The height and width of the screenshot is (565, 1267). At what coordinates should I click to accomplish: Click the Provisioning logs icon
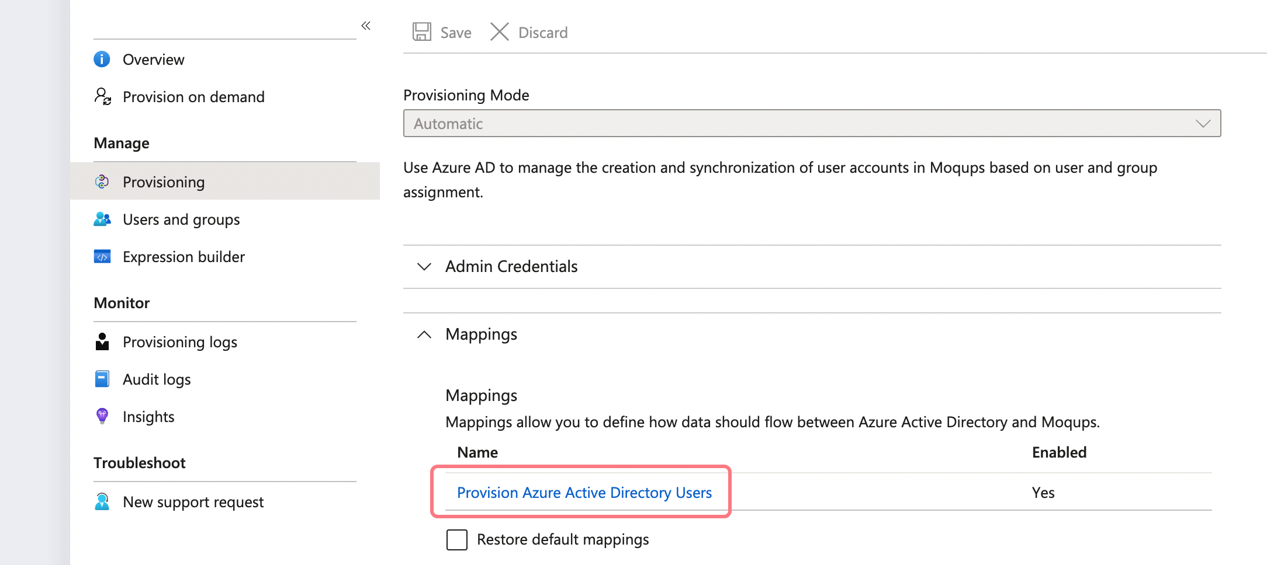point(102,342)
